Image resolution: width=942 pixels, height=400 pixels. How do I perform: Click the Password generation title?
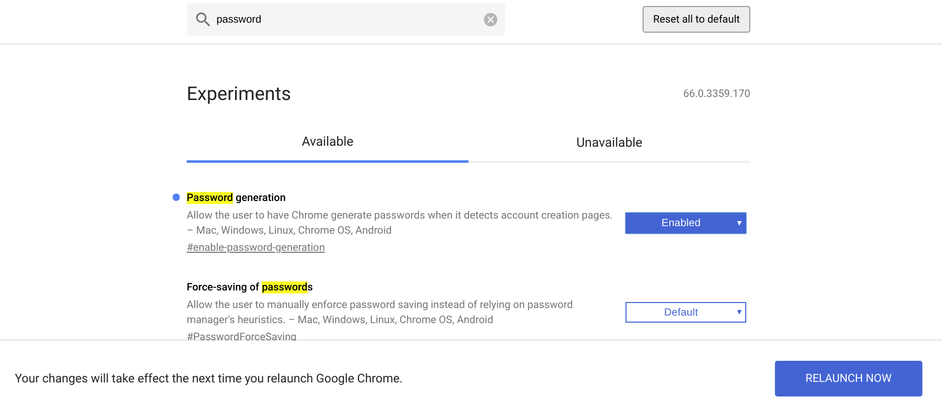coord(236,197)
